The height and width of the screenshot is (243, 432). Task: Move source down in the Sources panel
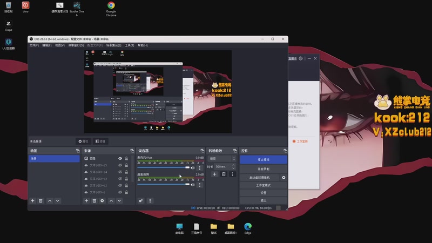click(119, 201)
